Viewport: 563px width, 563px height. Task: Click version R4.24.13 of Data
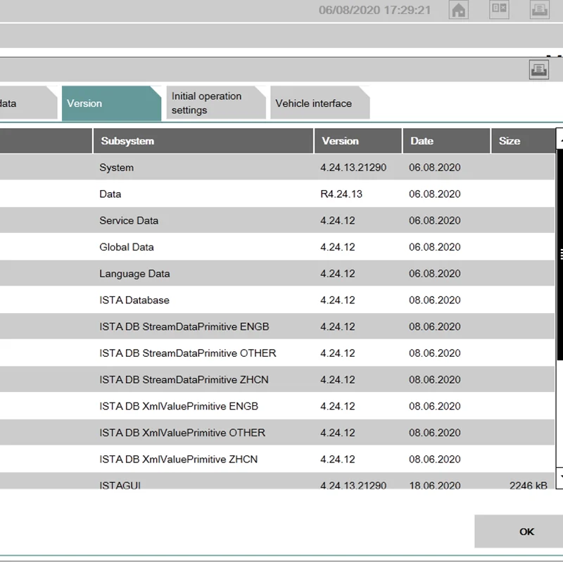pos(341,194)
